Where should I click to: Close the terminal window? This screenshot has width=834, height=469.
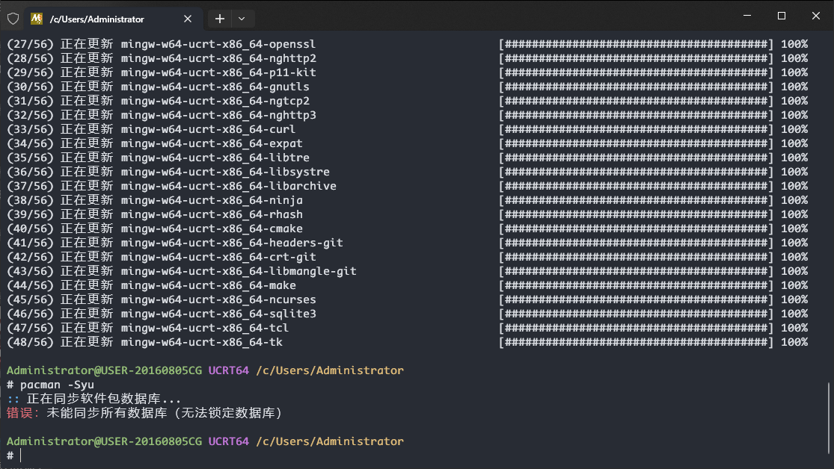coord(816,16)
